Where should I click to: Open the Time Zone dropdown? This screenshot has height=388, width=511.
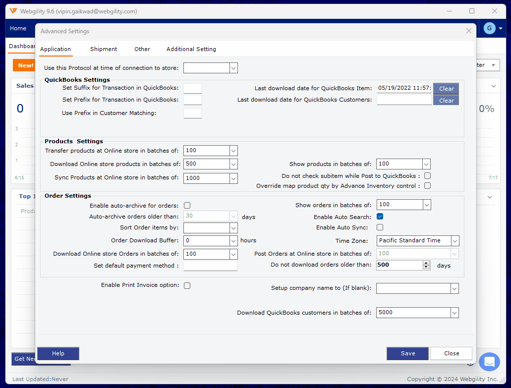tap(455, 241)
